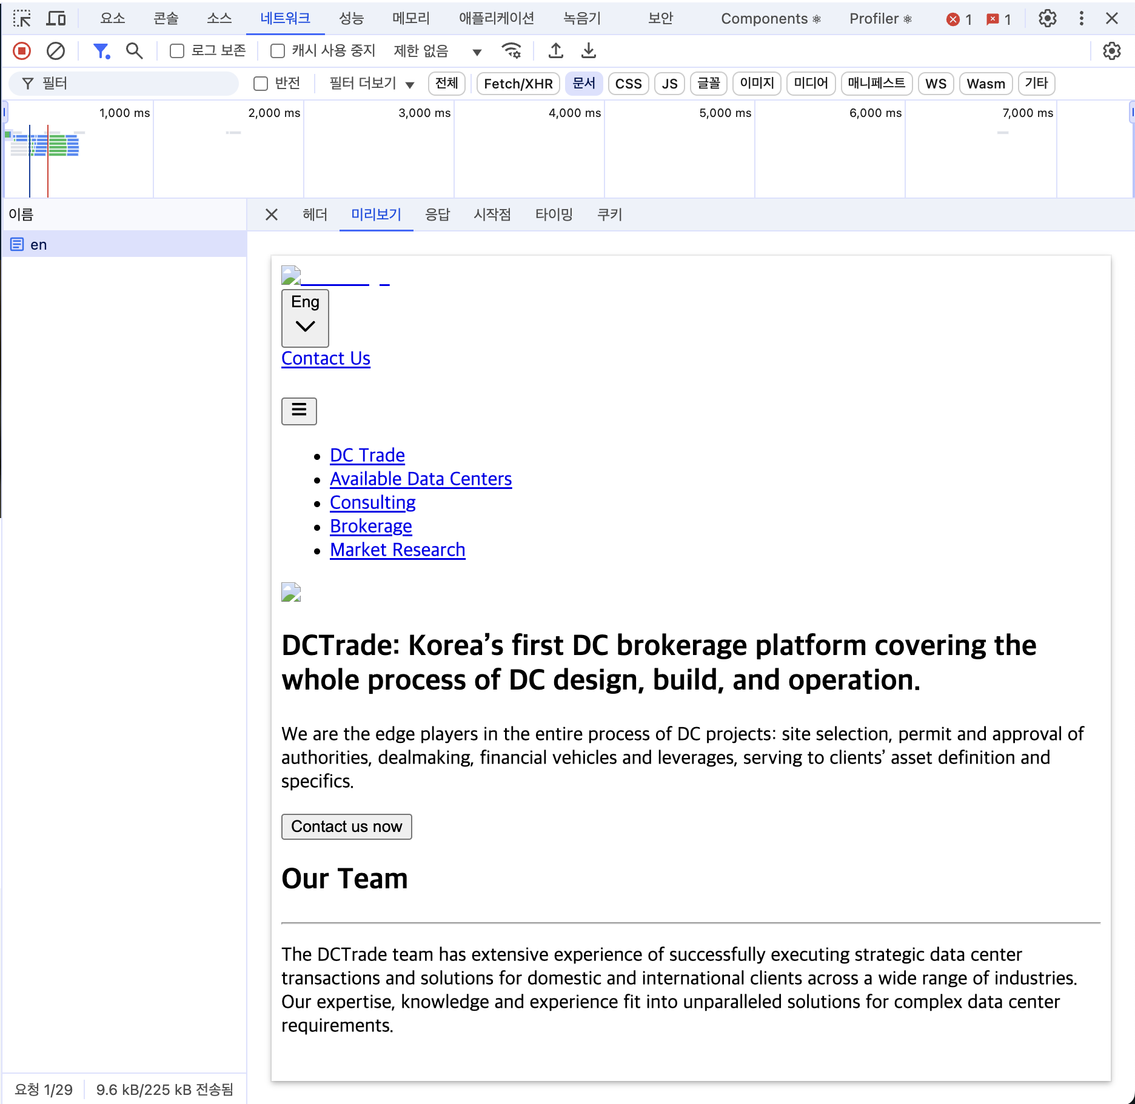Check the 캐시 사용 중지 option
The height and width of the screenshot is (1104, 1135).
[278, 51]
